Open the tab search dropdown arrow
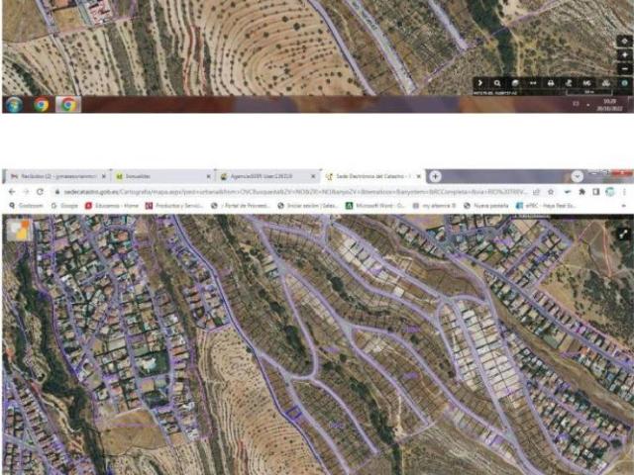 coord(578,176)
